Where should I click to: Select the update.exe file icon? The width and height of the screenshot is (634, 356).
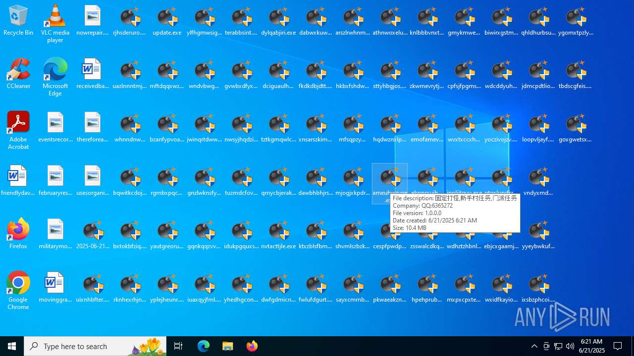coord(167,21)
